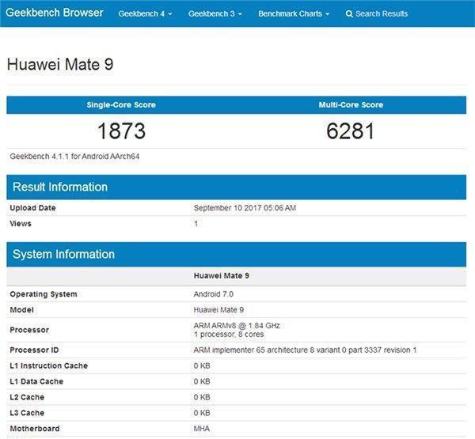Expand the Geekbench 3 dropdown menu
Viewport: 475px width, 439px height.
[215, 14]
